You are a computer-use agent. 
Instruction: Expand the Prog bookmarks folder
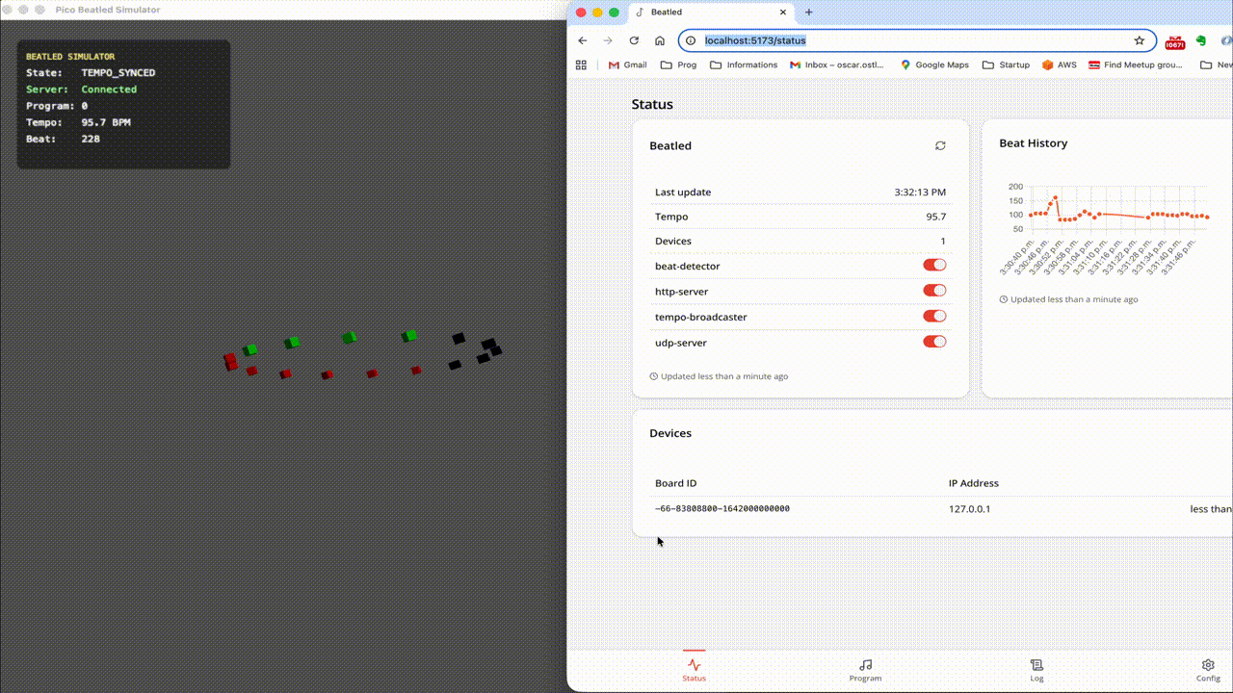coord(678,64)
